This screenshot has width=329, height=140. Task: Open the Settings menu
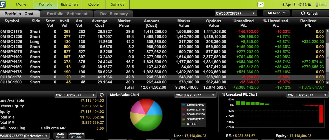[x=118, y=4]
